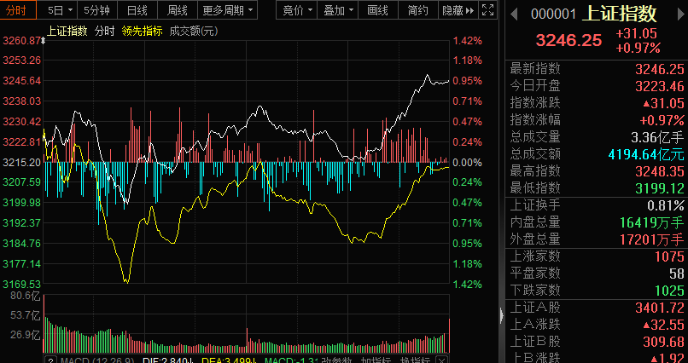The image size is (688, 363).
Task: Click 加指标 to add an indicator
Action: pos(376,359)
